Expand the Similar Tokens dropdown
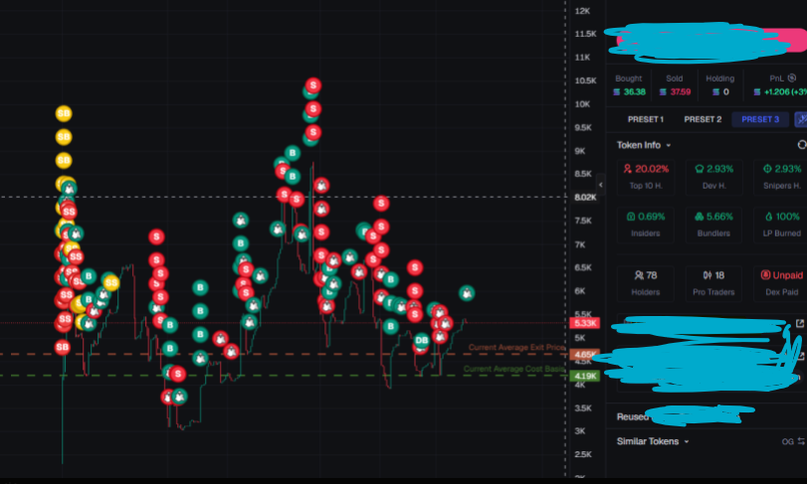 click(687, 442)
